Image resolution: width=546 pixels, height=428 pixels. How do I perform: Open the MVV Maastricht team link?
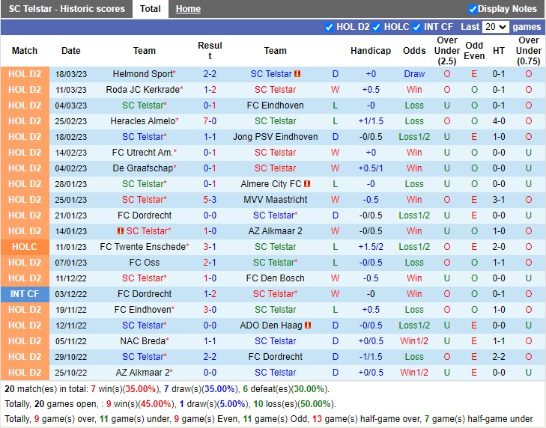click(x=275, y=200)
